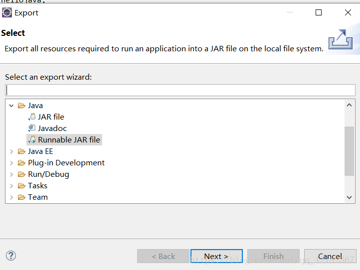Click the wizard list scroll down arrow
The height and width of the screenshot is (270, 360).
click(x=349, y=197)
